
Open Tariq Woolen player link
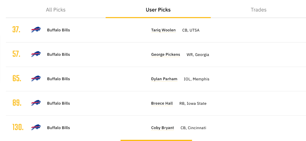pyautogui.click(x=163, y=30)
